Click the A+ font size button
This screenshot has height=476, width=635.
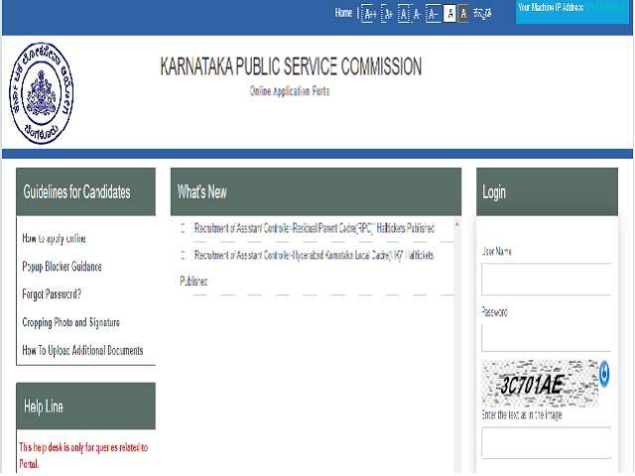(x=388, y=14)
